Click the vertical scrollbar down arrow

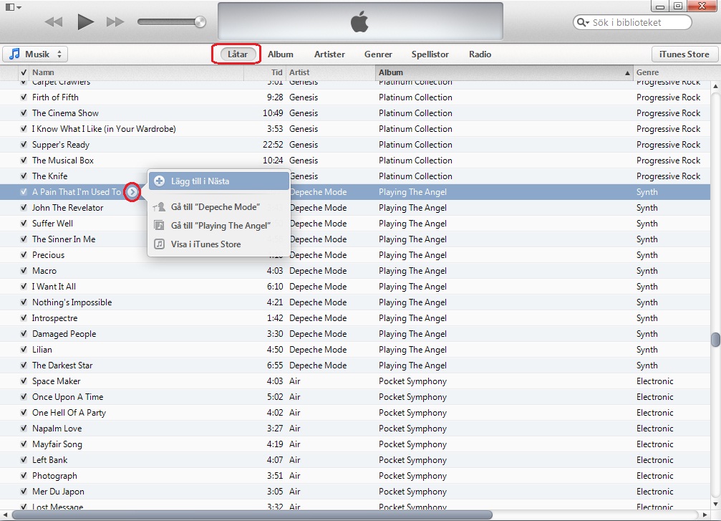tap(715, 505)
